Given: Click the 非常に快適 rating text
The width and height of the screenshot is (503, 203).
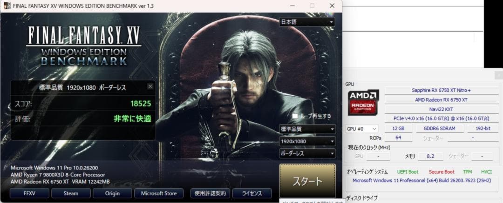Looking at the screenshot, I should pos(132,119).
